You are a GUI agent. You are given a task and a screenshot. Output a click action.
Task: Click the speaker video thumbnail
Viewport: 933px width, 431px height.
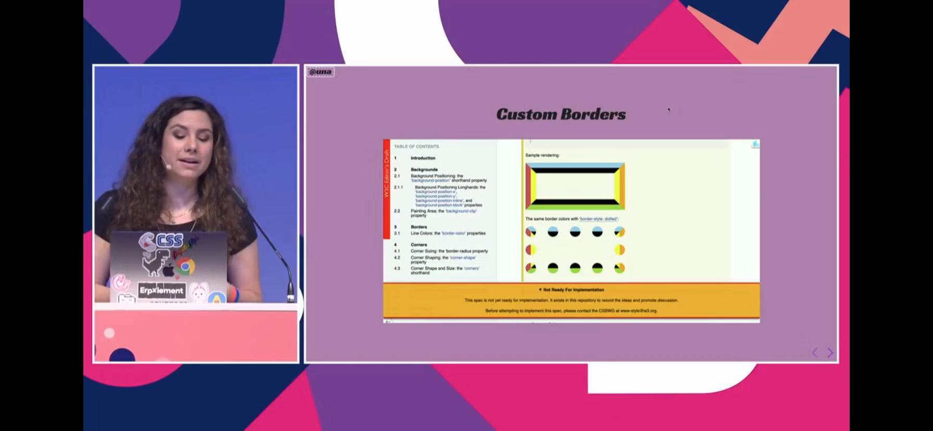pyautogui.click(x=196, y=213)
